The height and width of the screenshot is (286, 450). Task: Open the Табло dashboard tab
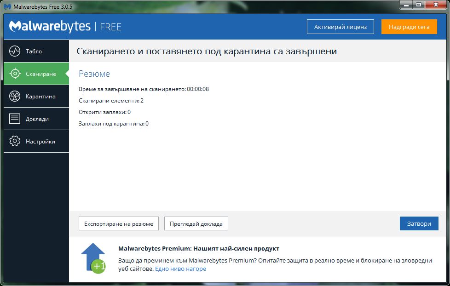pos(36,51)
